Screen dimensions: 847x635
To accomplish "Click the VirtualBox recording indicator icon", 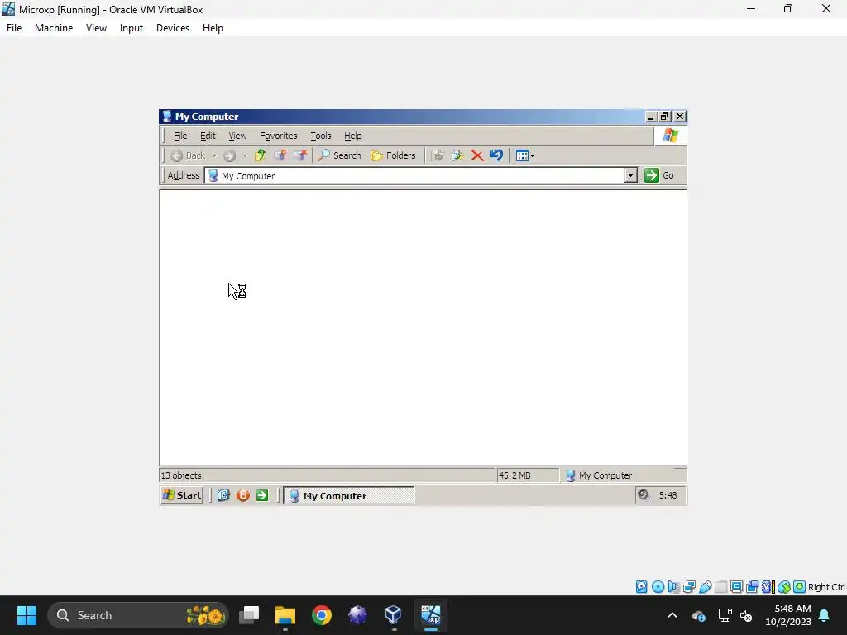I will (x=752, y=587).
